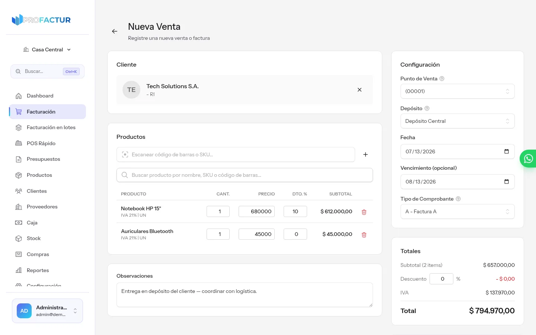This screenshot has height=335, width=536.
Task: Click the plus button next to barcode field
Action: [x=366, y=154]
